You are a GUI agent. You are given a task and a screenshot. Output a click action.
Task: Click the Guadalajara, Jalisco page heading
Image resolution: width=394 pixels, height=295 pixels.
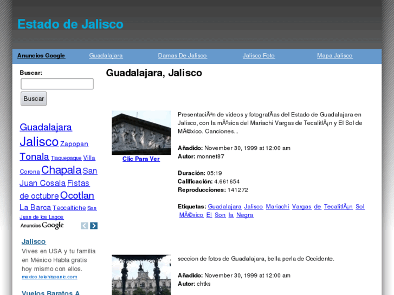click(154, 73)
